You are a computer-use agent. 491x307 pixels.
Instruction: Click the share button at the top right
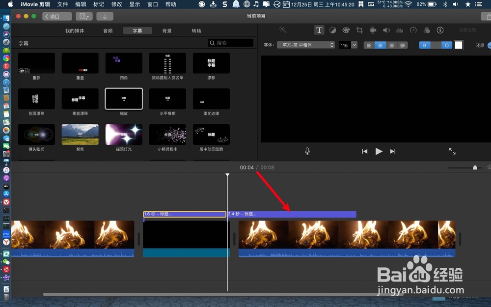click(x=487, y=16)
